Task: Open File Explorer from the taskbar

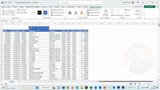Action: [x=82, y=87]
